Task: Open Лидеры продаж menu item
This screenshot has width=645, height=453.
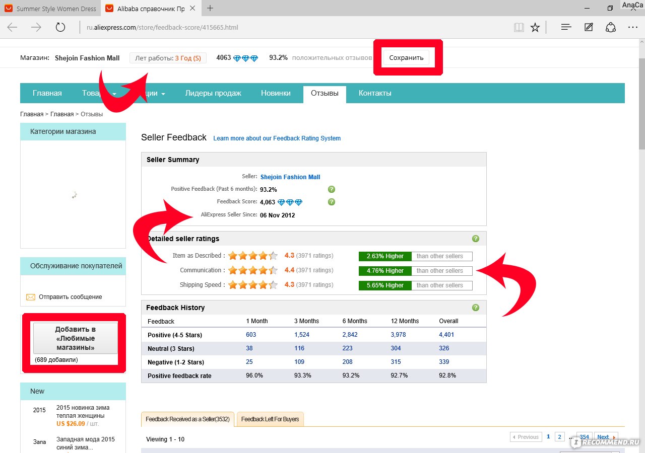Action: 213,93
